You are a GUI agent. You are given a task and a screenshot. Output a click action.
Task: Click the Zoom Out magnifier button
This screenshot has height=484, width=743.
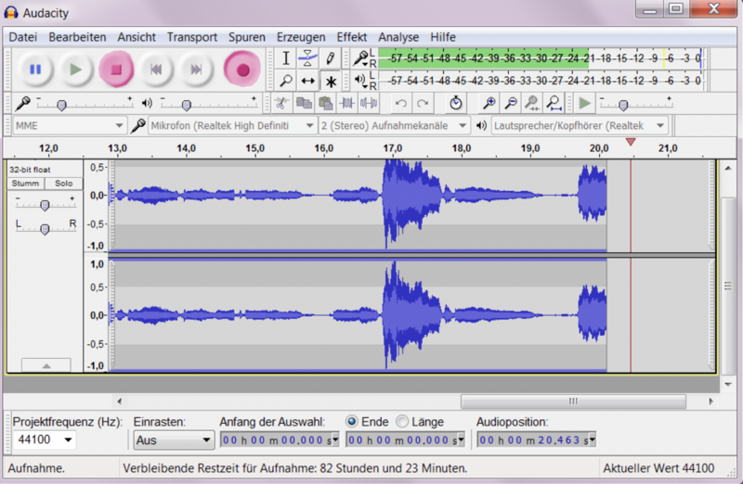click(510, 103)
